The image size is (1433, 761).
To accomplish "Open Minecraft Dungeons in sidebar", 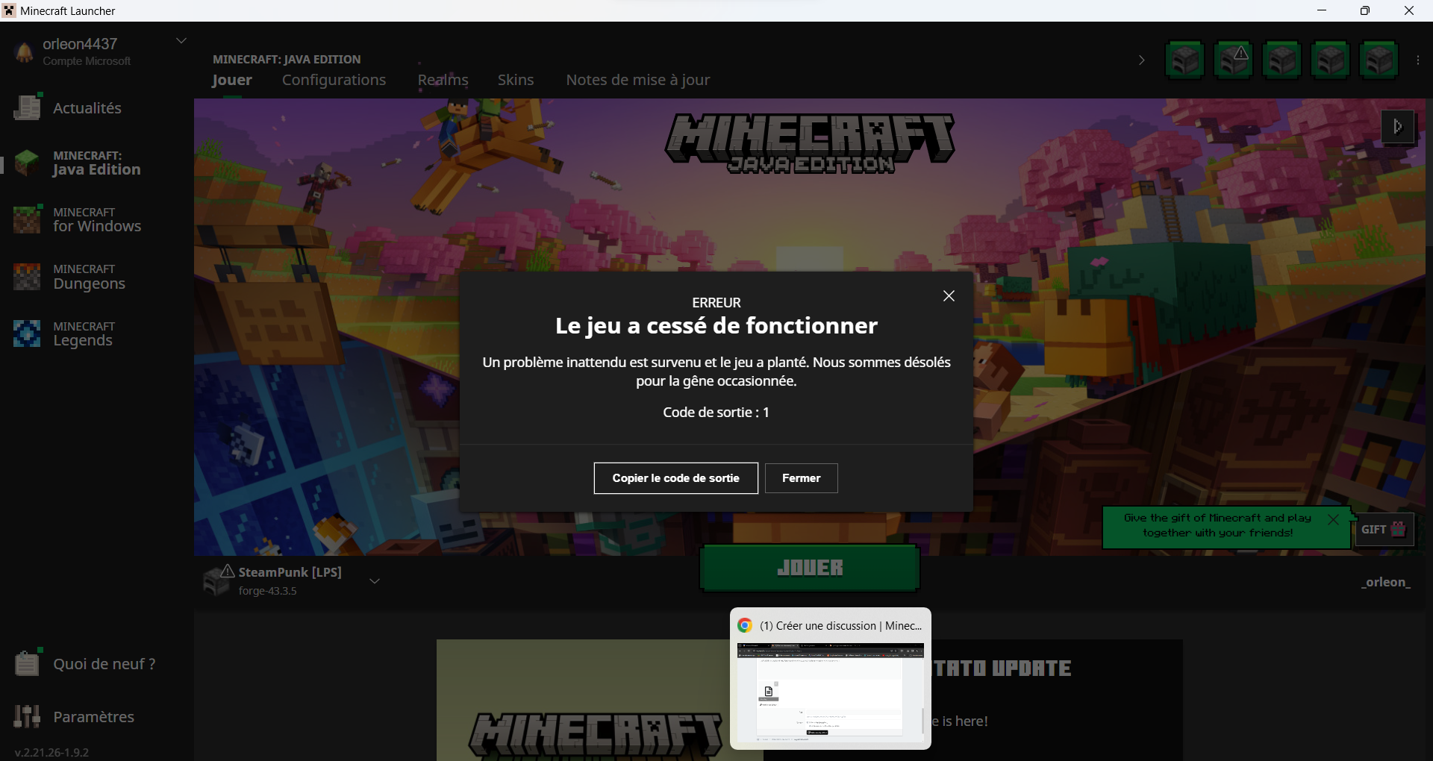I will pos(69,277).
